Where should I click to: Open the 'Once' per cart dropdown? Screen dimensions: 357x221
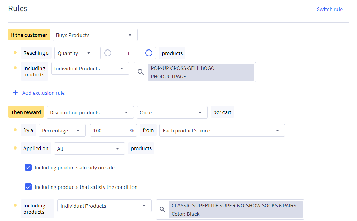tap(172, 113)
